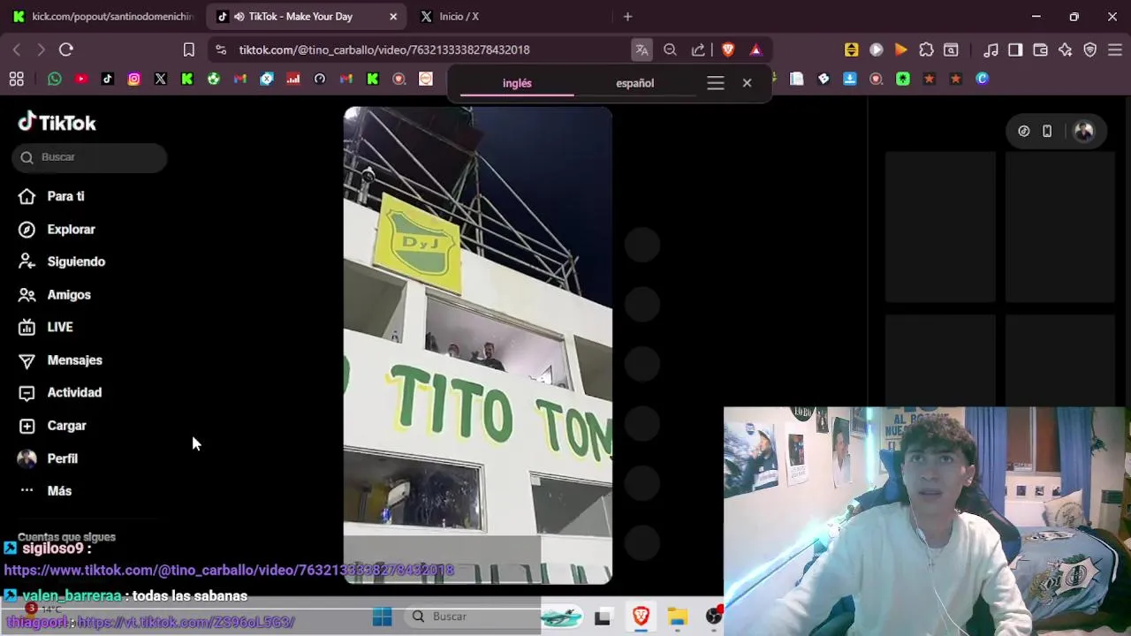
Task: Open the YouTube bookmark
Action: 81,79
